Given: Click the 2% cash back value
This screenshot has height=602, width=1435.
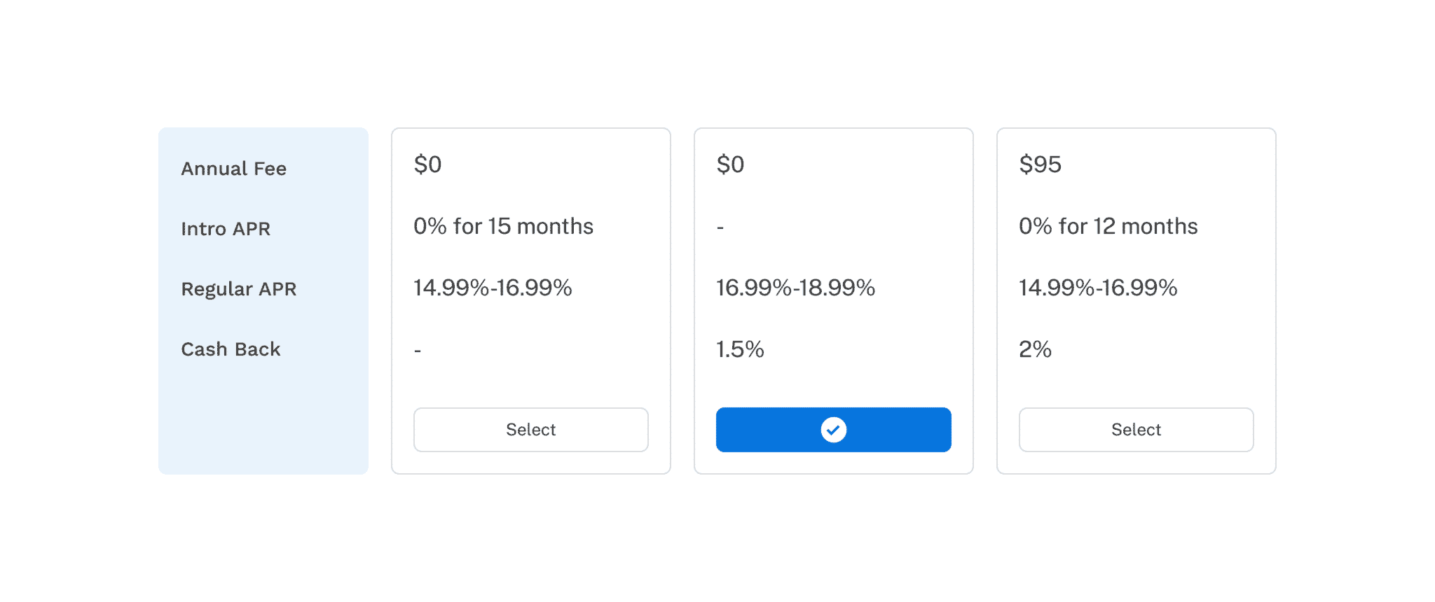Looking at the screenshot, I should (x=1035, y=349).
